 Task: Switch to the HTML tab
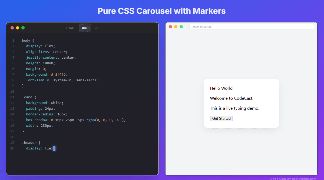click(70, 28)
